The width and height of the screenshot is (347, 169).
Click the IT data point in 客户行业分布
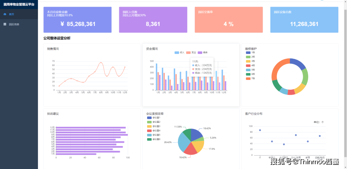pyautogui.click(x=260, y=130)
